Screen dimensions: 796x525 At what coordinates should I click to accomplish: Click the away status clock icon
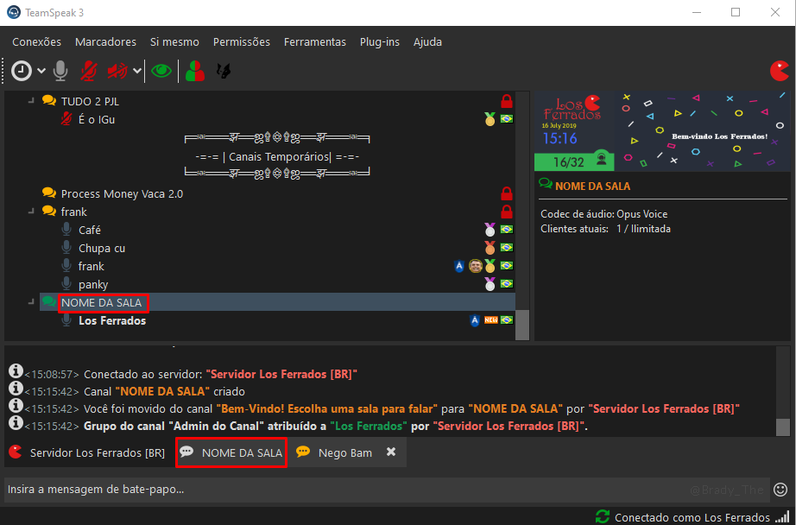(22, 71)
